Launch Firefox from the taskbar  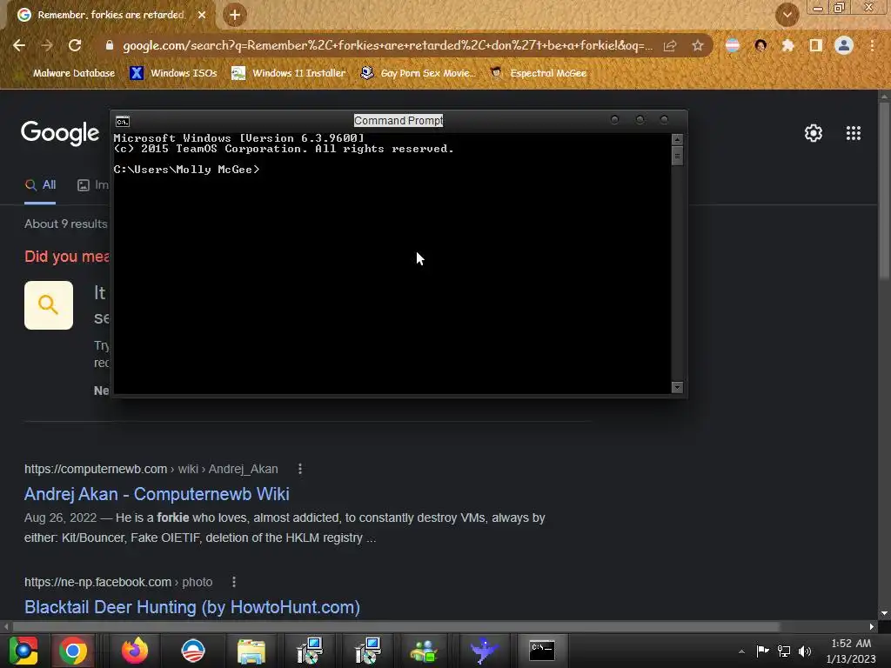tap(134, 651)
